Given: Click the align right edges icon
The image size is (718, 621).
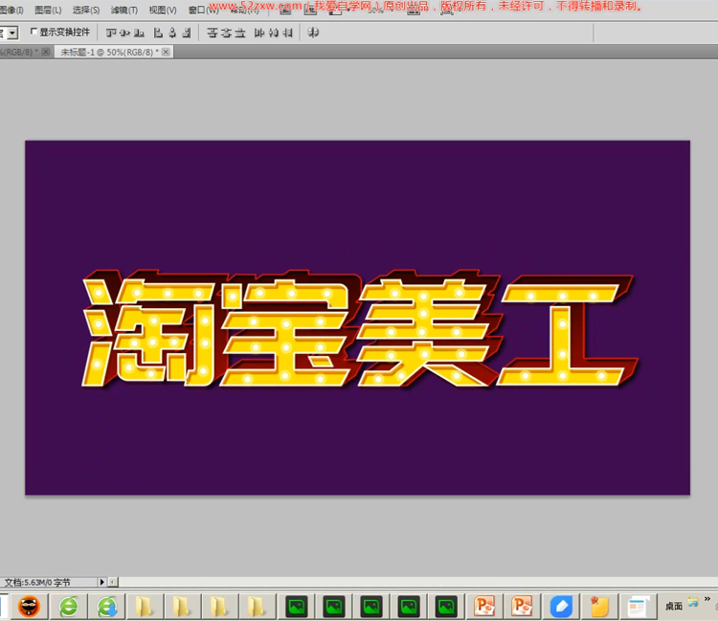Looking at the screenshot, I should (187, 33).
